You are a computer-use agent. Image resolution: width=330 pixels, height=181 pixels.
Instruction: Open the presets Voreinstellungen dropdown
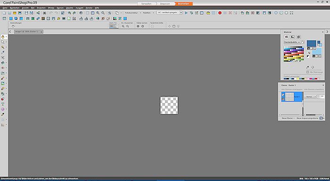pos(13,26)
